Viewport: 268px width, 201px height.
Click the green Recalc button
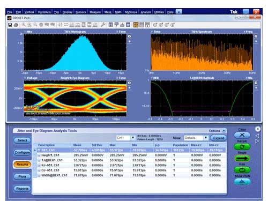(242, 147)
